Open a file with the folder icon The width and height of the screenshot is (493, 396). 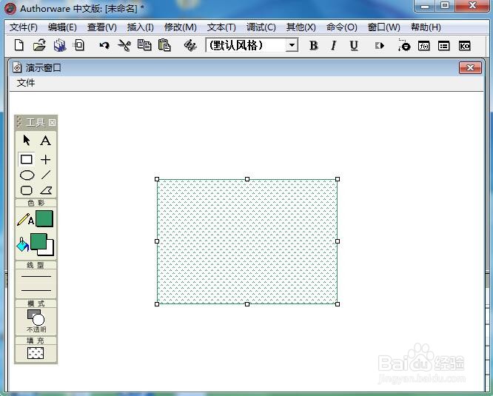click(40, 45)
